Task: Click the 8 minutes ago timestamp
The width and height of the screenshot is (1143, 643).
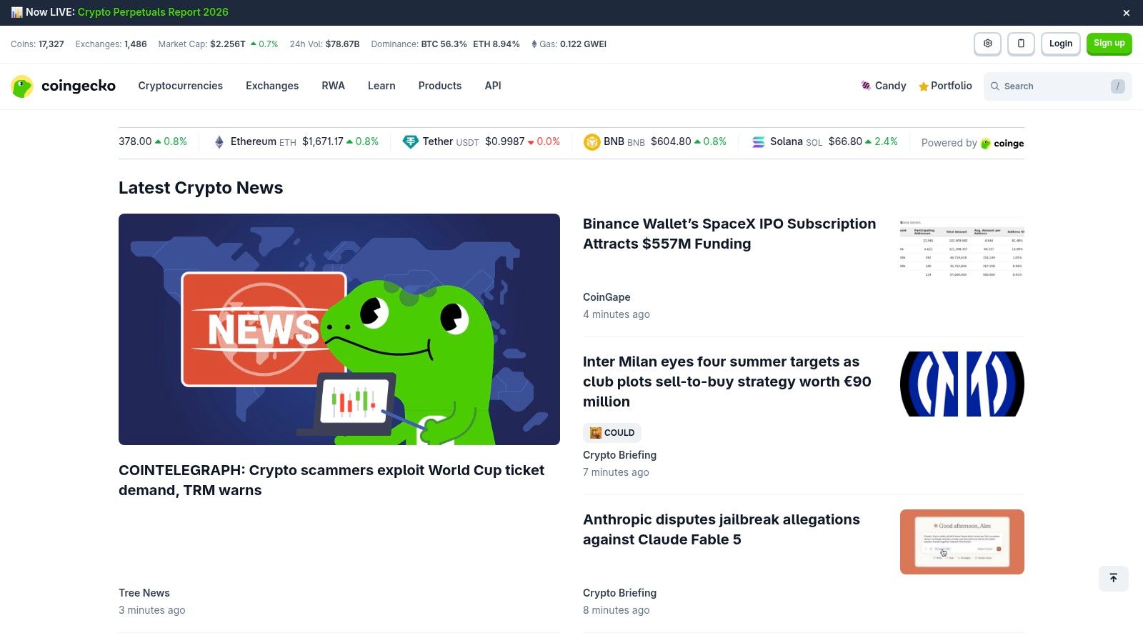Action: click(617, 610)
